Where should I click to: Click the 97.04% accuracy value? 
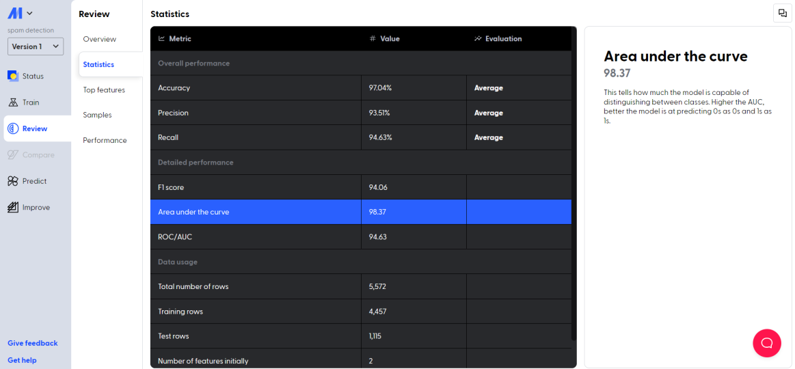(x=380, y=87)
